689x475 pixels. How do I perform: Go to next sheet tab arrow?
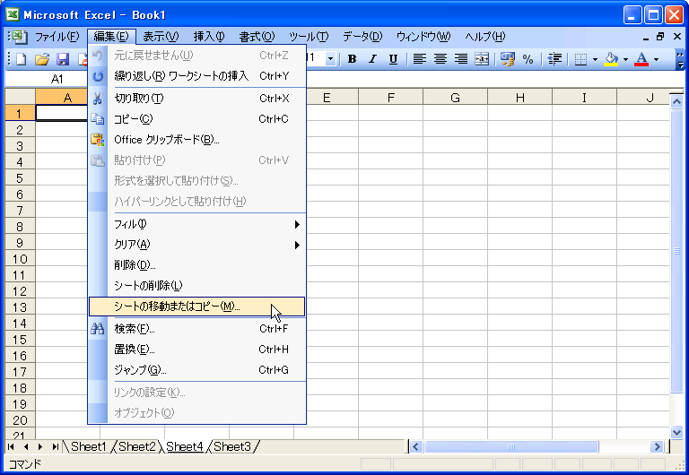[x=40, y=447]
